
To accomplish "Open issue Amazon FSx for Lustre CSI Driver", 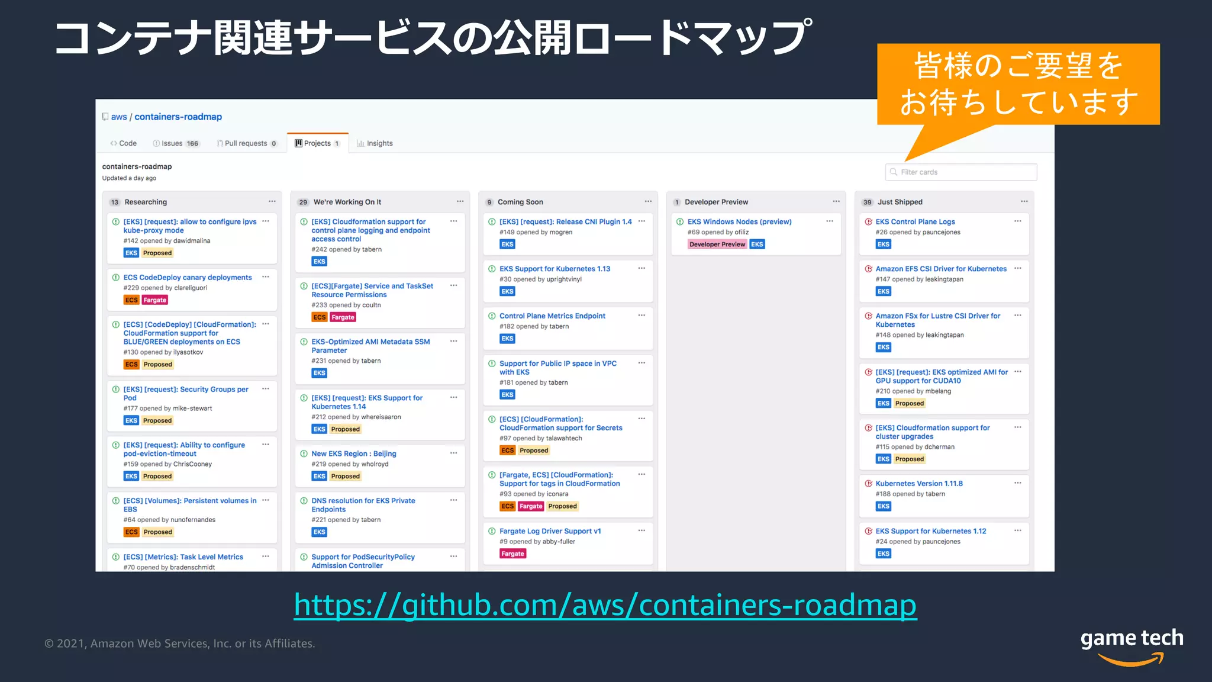I will pyautogui.click(x=938, y=320).
